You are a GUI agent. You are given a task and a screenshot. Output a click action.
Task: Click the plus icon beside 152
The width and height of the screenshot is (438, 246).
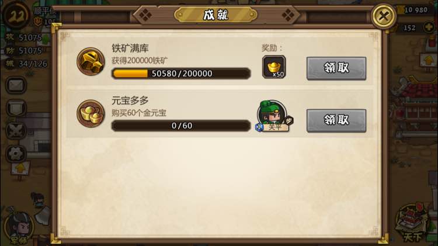(x=429, y=27)
